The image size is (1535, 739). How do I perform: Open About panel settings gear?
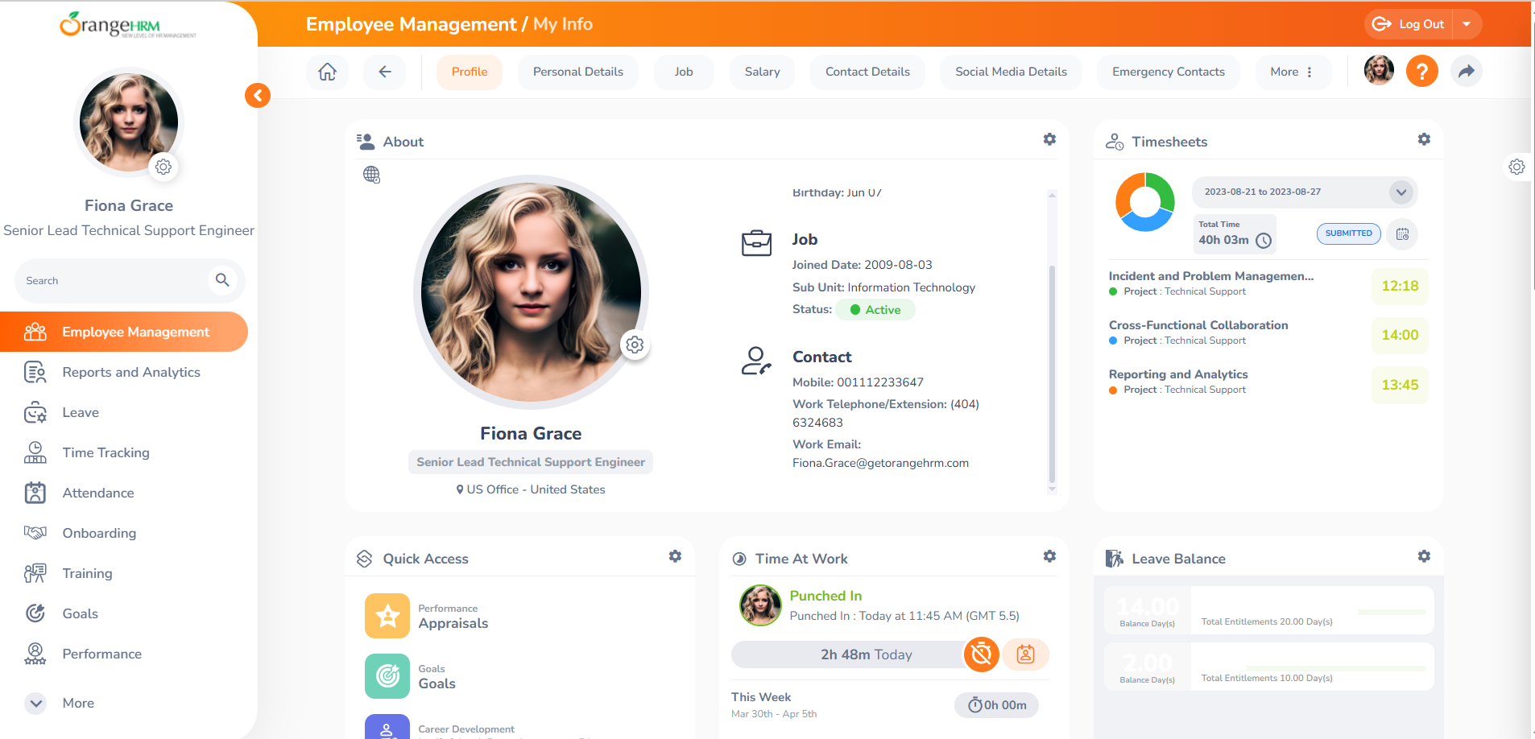(x=1049, y=139)
